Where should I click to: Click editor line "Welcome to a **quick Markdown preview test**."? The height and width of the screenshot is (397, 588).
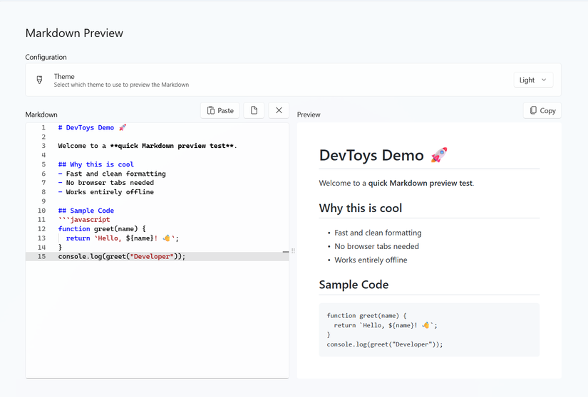point(148,146)
